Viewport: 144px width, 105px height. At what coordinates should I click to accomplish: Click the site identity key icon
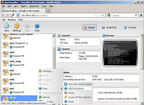click(13, 15)
